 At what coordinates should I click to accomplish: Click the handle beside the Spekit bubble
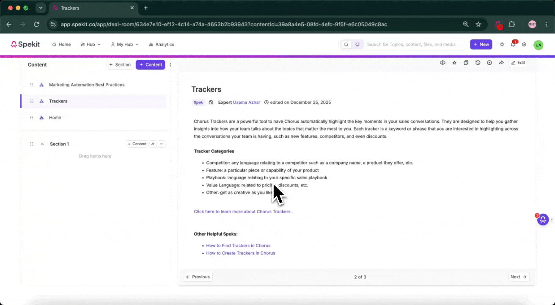pos(552,219)
